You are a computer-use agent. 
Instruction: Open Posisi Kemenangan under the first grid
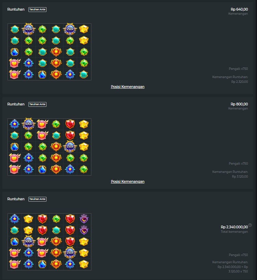[128, 87]
